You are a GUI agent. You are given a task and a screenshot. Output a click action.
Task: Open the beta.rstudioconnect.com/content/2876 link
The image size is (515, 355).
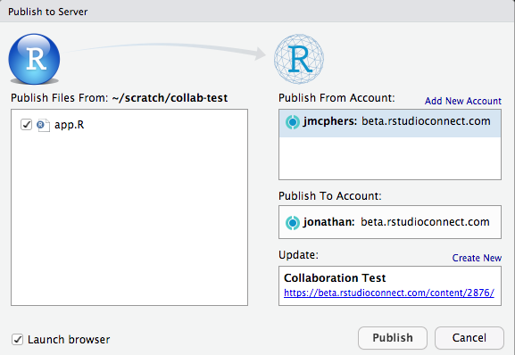pyautogui.click(x=389, y=293)
